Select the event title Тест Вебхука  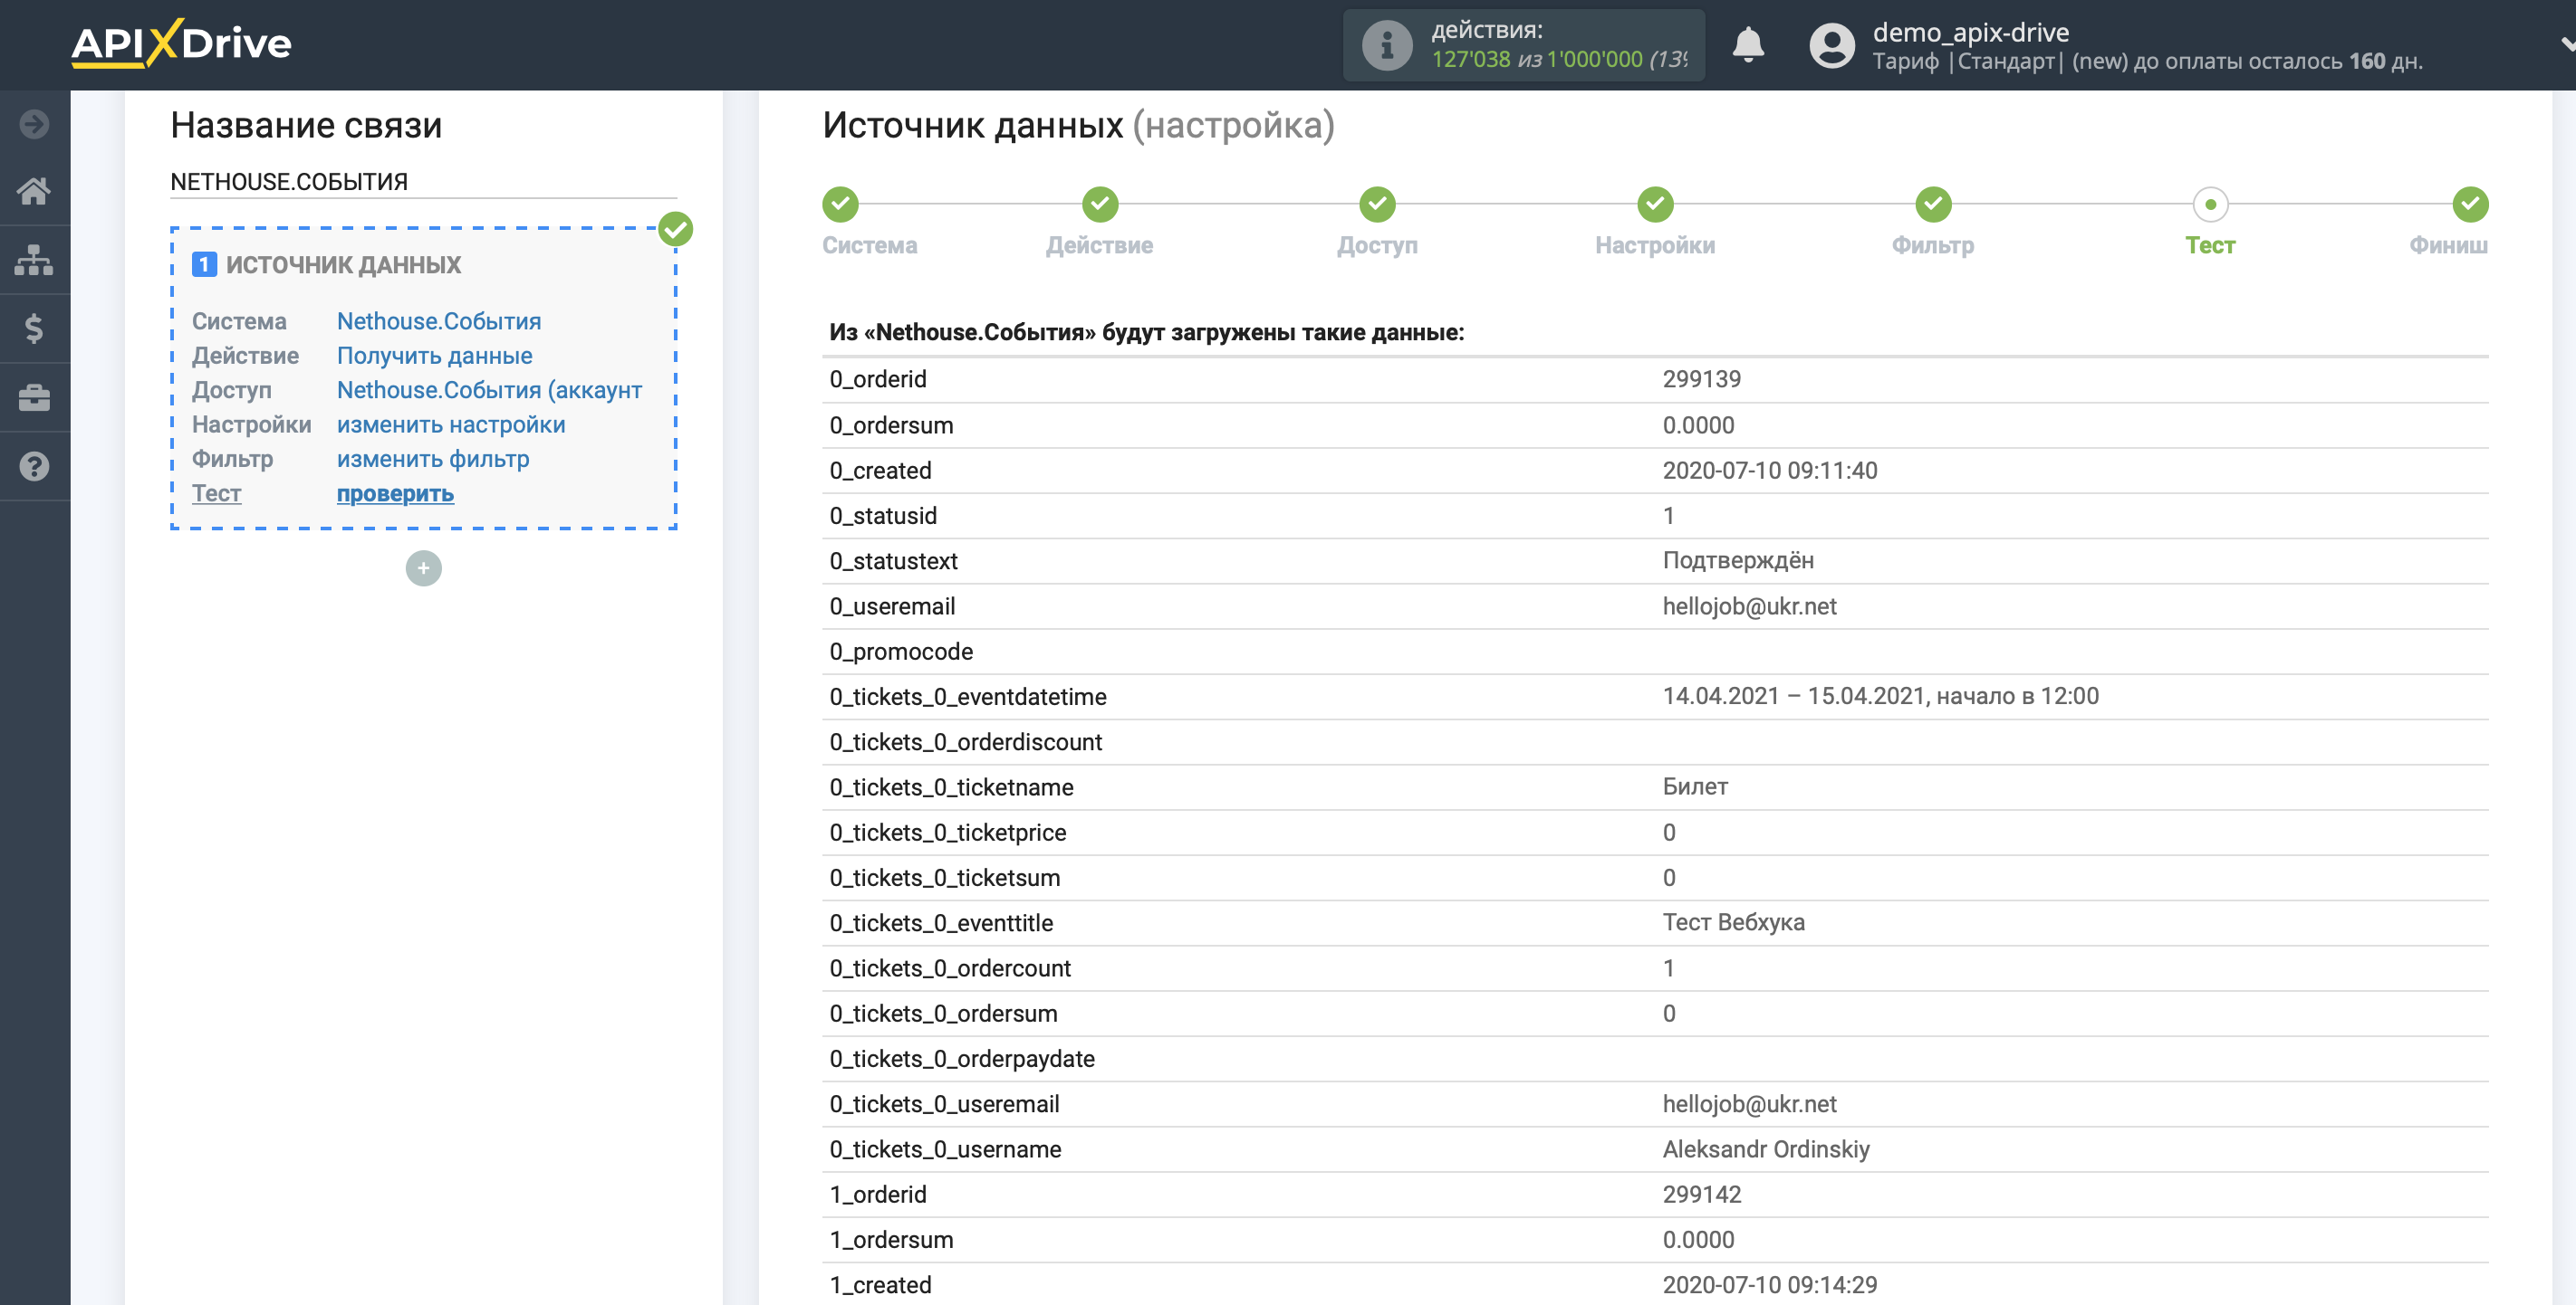[x=1733, y=923]
